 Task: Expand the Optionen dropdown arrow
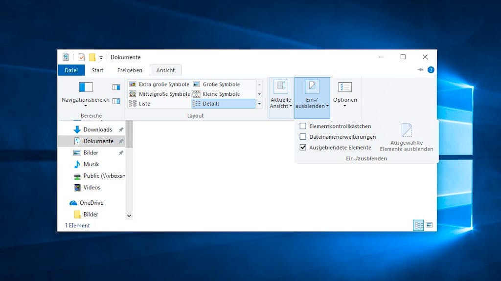pyautogui.click(x=345, y=106)
